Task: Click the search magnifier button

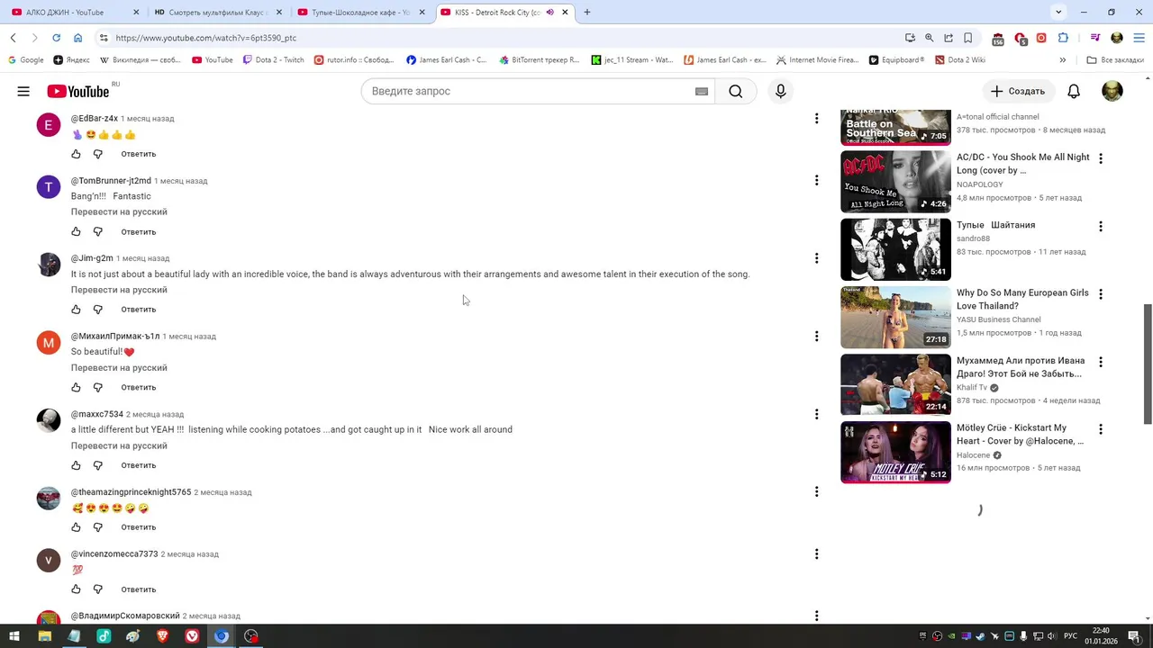Action: pos(736,91)
